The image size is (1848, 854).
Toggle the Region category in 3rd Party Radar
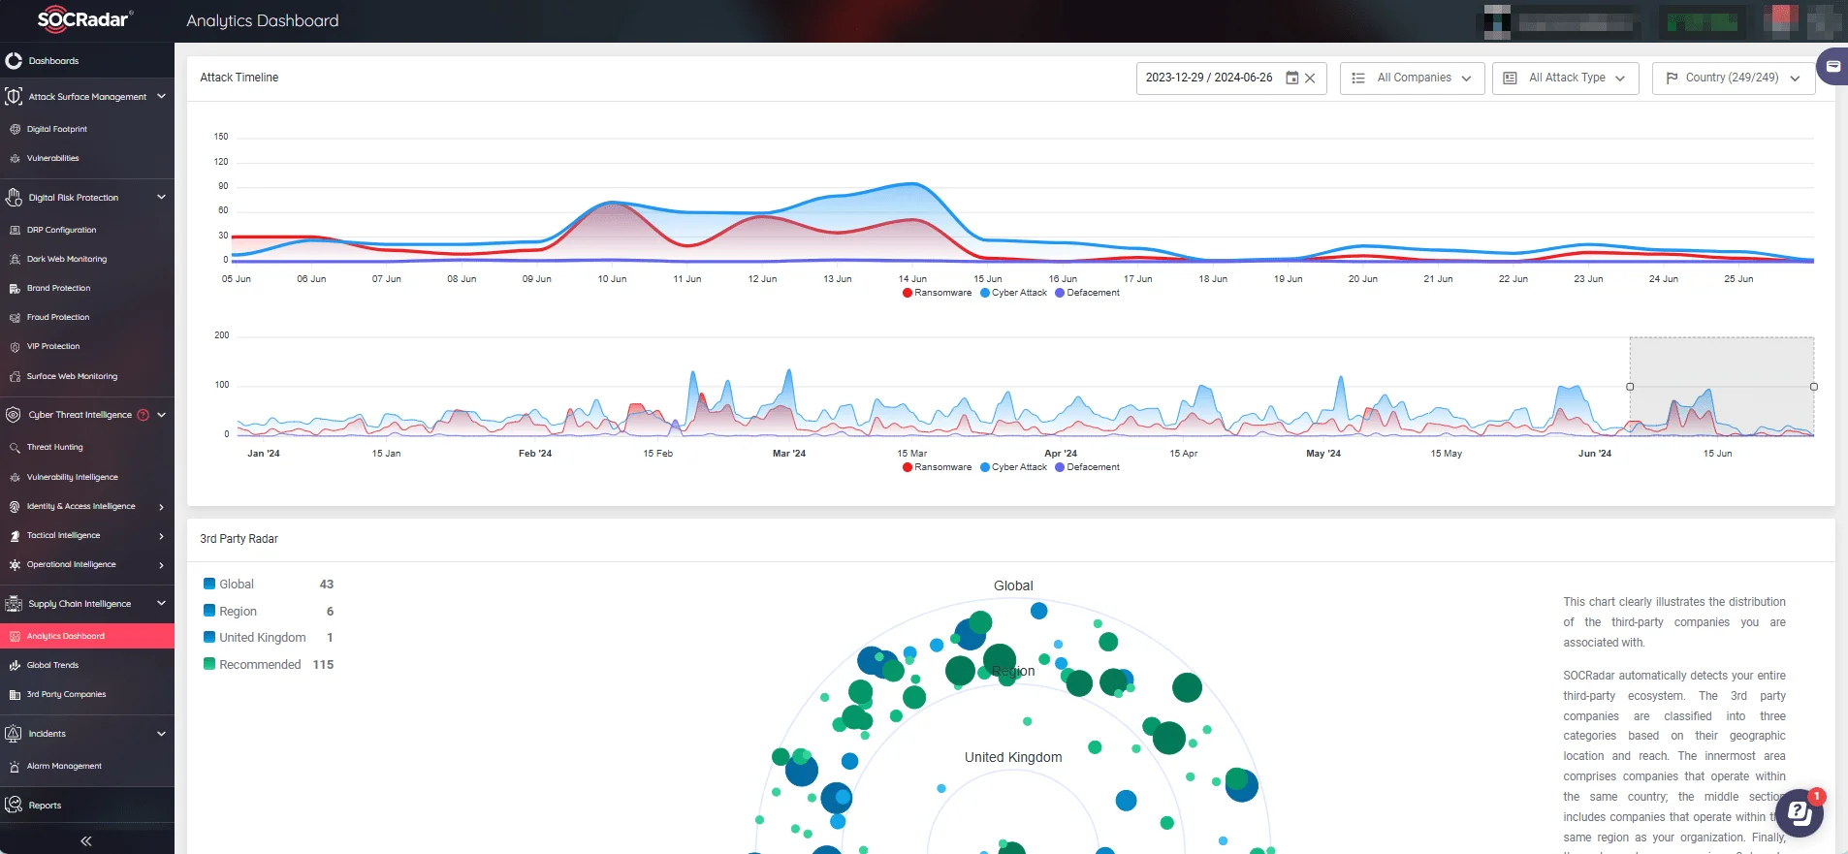coord(230,612)
